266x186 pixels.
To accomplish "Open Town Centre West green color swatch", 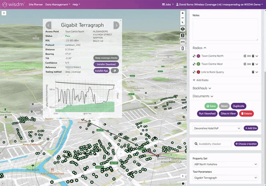I will click(x=198, y=64).
